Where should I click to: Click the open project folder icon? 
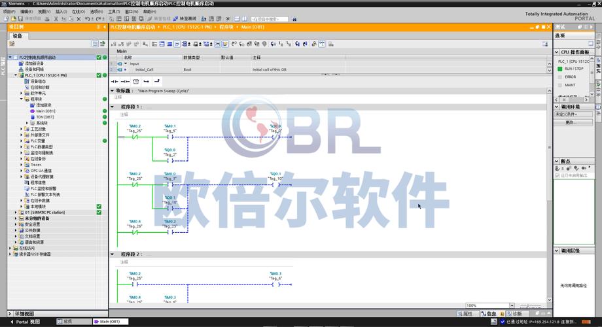point(13,18)
